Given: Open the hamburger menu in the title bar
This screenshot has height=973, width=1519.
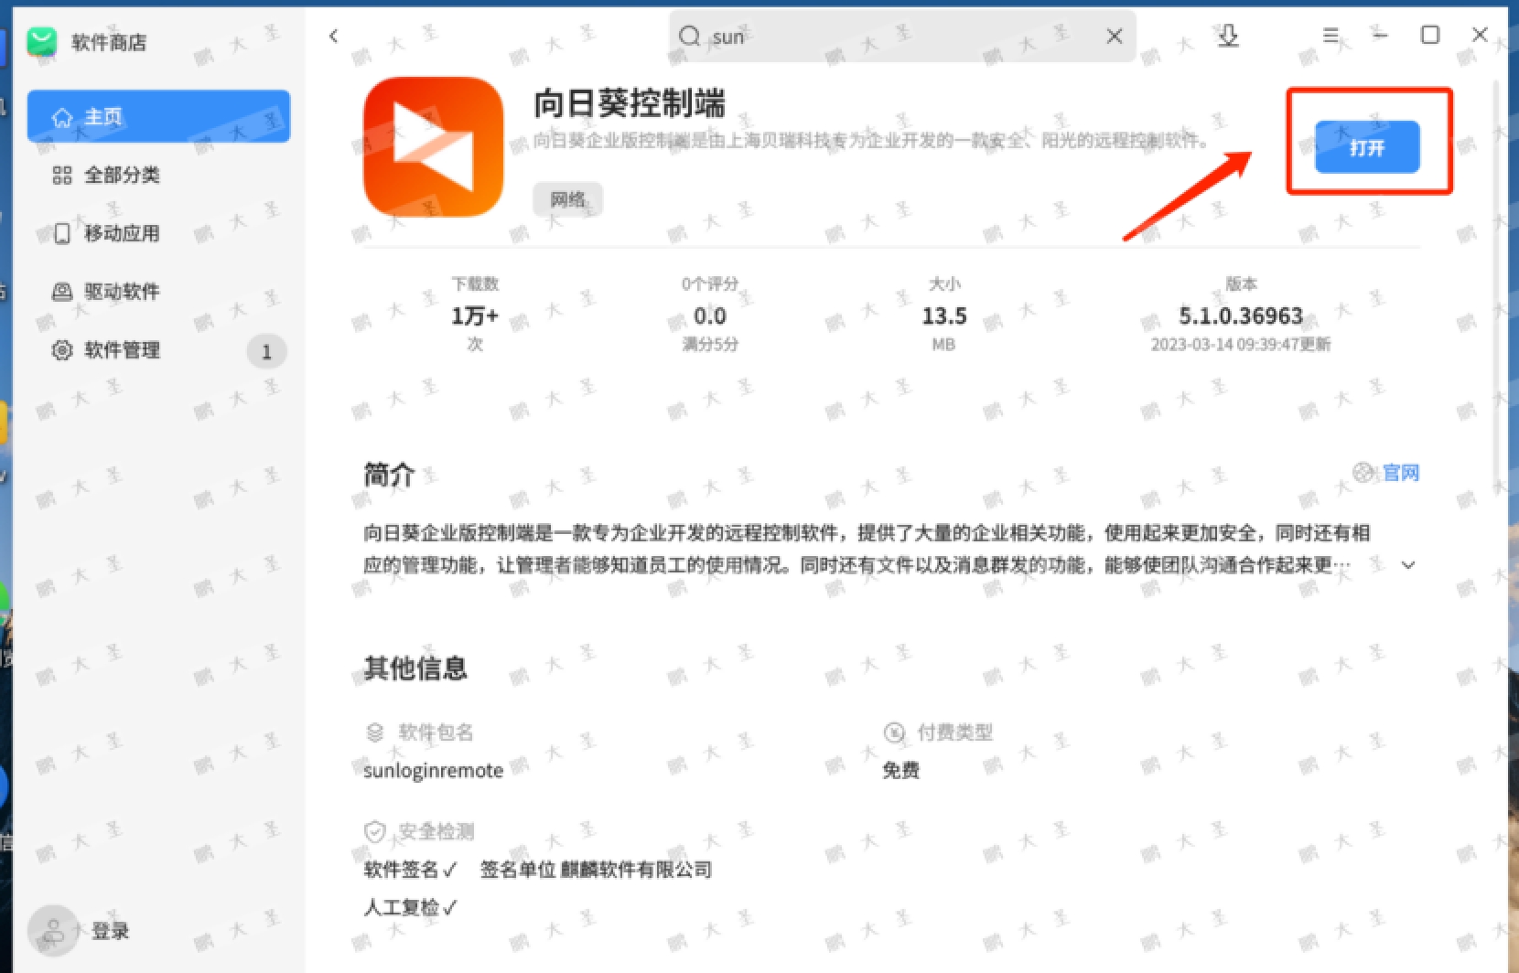Looking at the screenshot, I should click(x=1330, y=36).
